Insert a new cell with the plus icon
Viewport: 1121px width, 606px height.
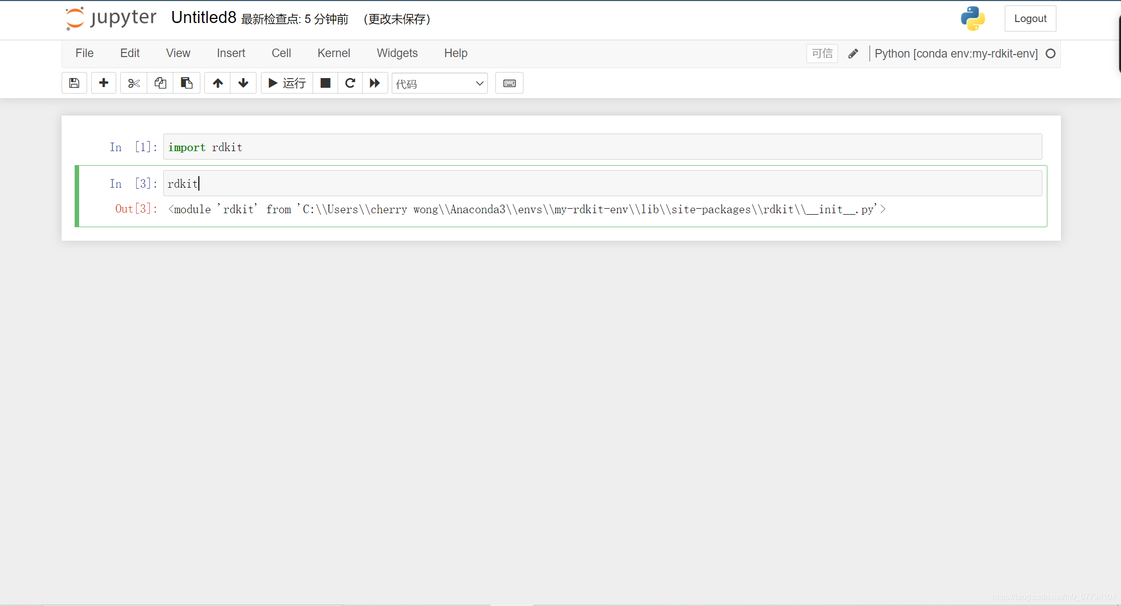tap(104, 83)
